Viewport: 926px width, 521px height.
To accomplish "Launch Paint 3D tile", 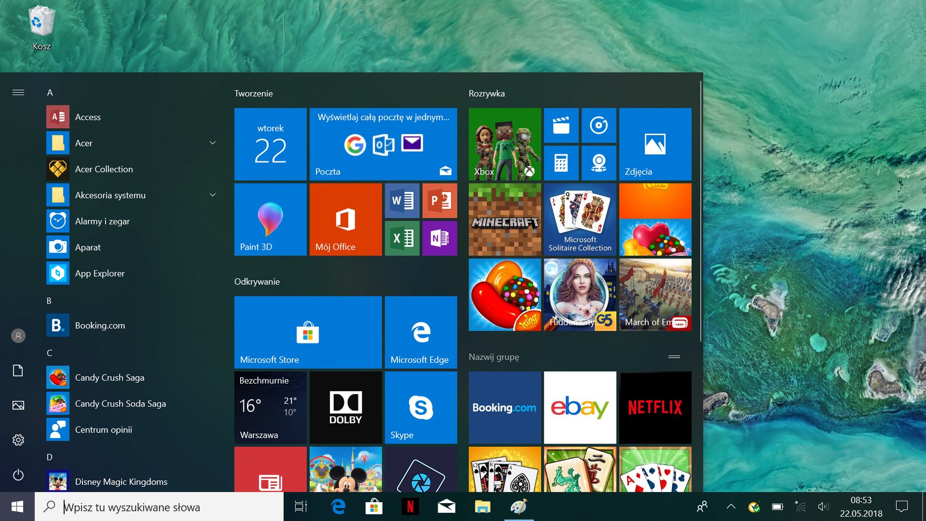I will pyautogui.click(x=270, y=220).
